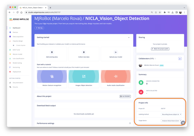Choose Add existing data card
194x136 pixels.
tap(52, 54)
